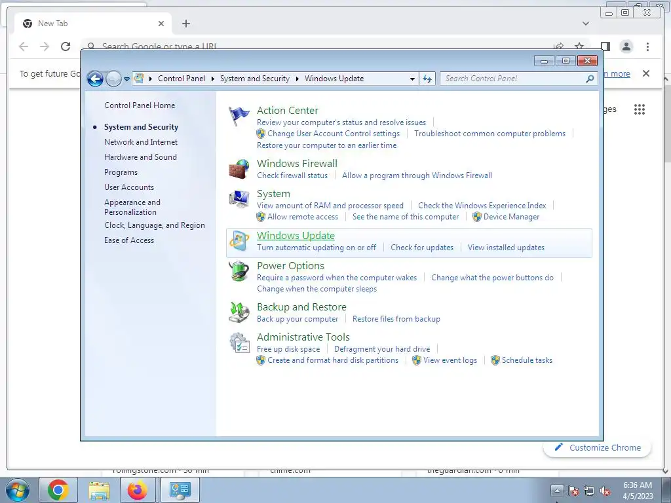Open the Windows Start menu
This screenshot has height=503, width=671.
(x=17, y=490)
